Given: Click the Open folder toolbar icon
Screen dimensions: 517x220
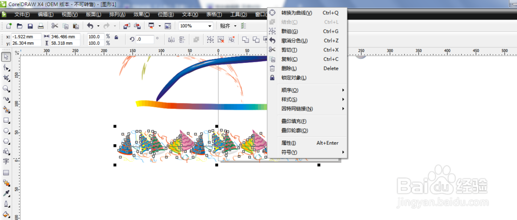Looking at the screenshot, I should tap(20, 26).
